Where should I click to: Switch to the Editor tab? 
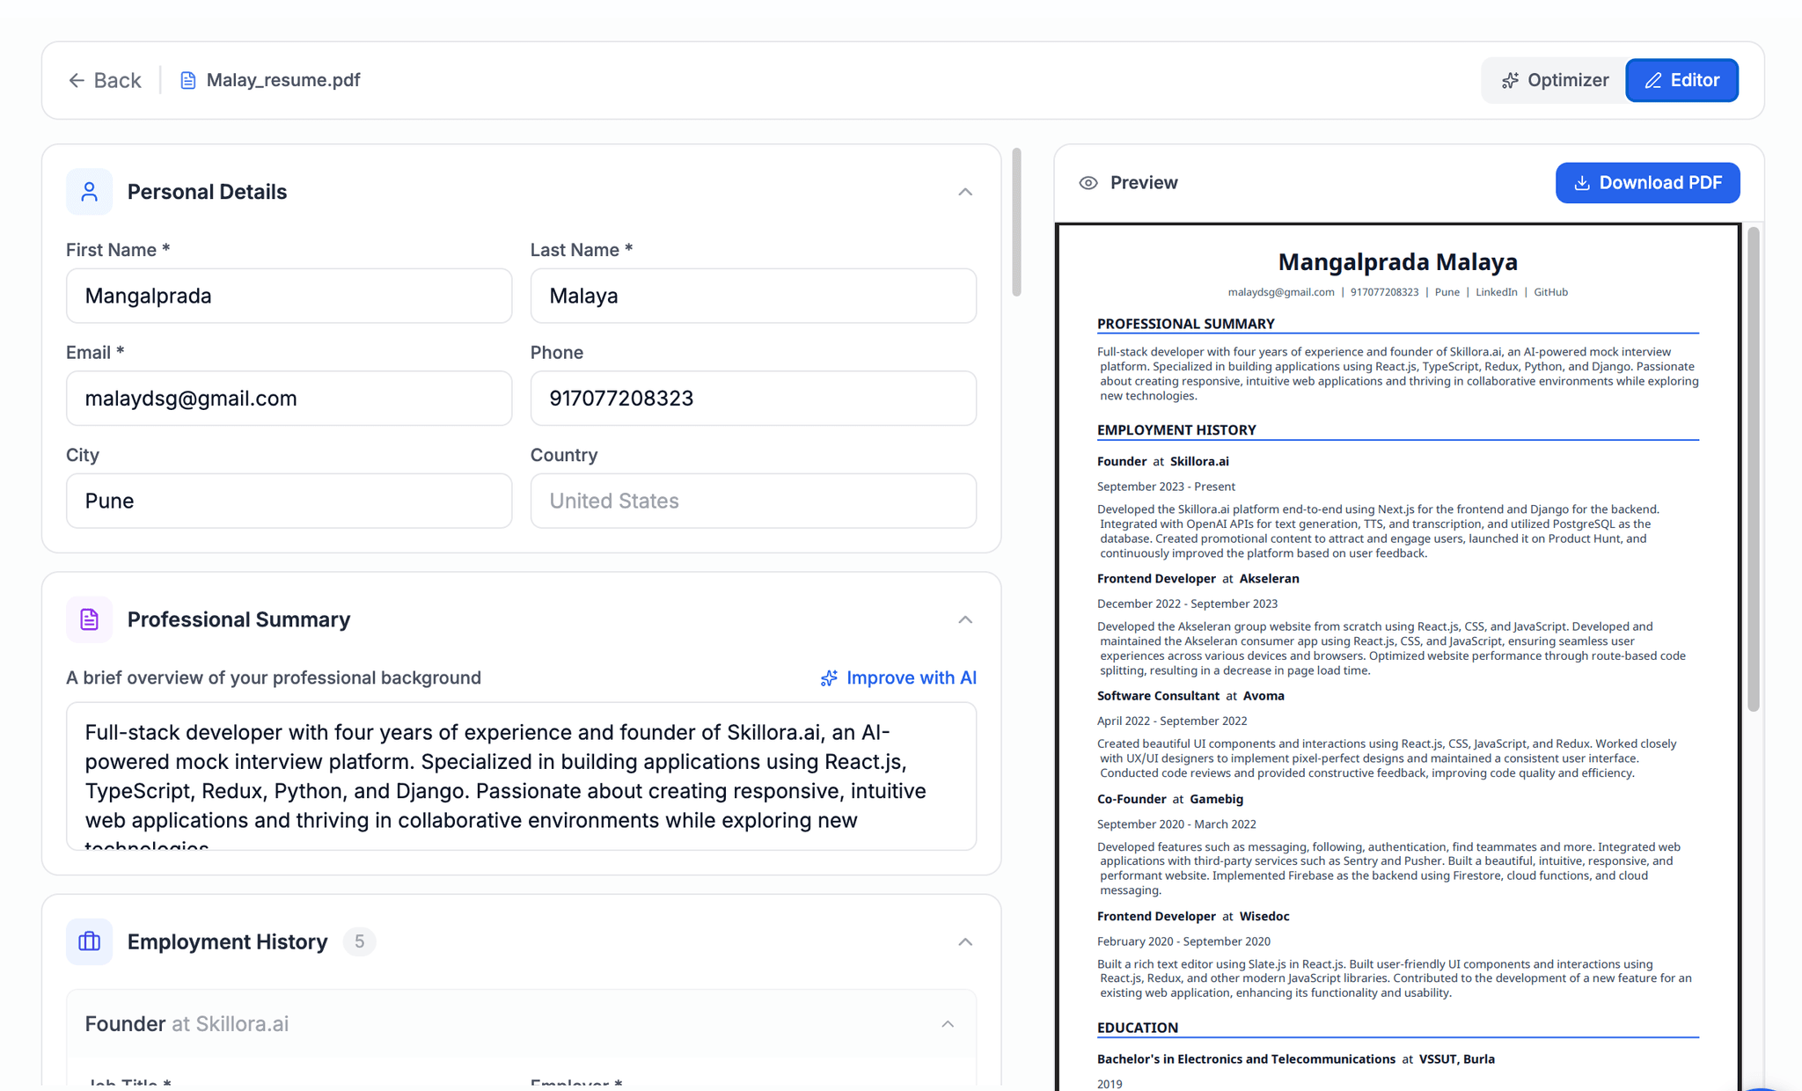(x=1681, y=80)
